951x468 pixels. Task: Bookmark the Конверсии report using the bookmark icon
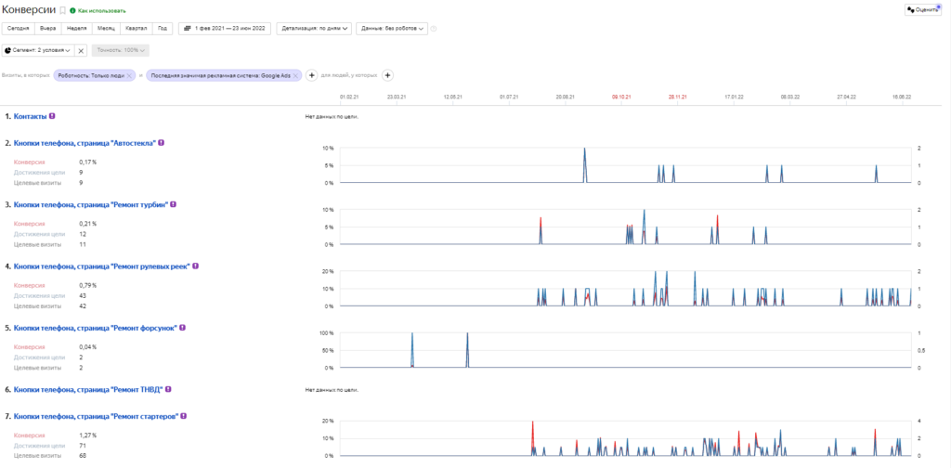[62, 10]
